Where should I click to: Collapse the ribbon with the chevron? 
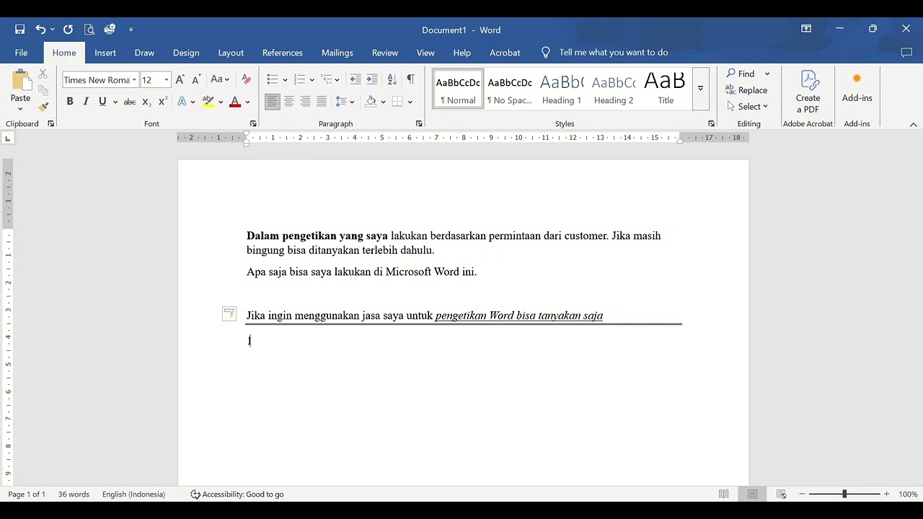point(913,124)
